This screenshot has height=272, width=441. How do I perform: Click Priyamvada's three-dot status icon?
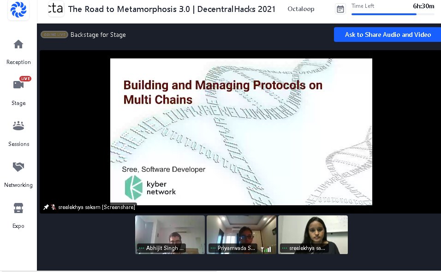tap(213, 248)
